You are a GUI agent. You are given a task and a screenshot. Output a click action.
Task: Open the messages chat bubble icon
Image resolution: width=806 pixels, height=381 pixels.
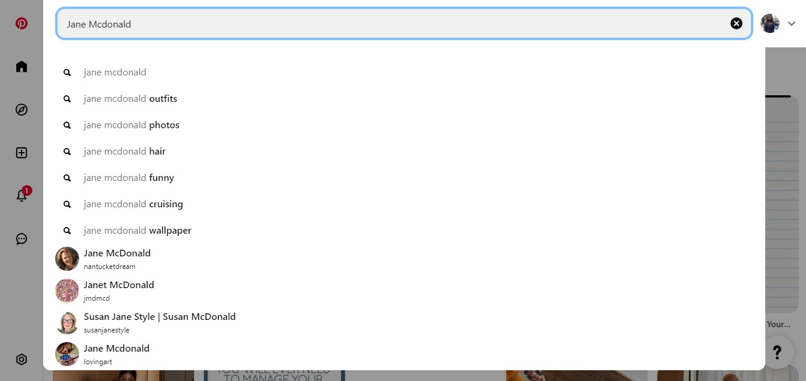22,239
